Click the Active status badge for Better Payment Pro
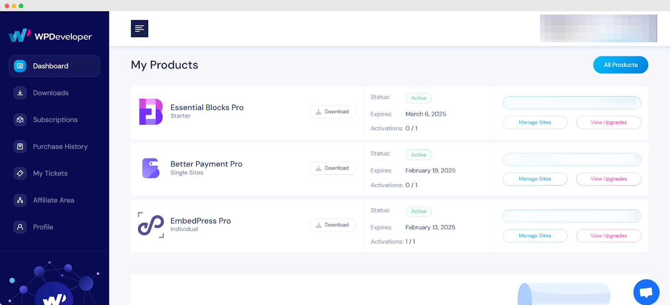Viewport: 670px width, 305px height. click(418, 155)
